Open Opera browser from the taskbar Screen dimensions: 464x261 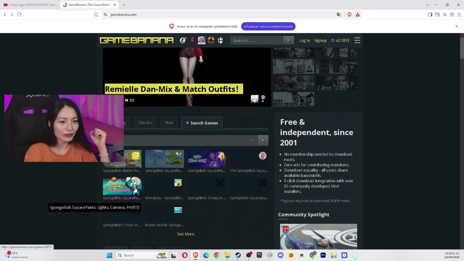pyautogui.click(x=185, y=255)
